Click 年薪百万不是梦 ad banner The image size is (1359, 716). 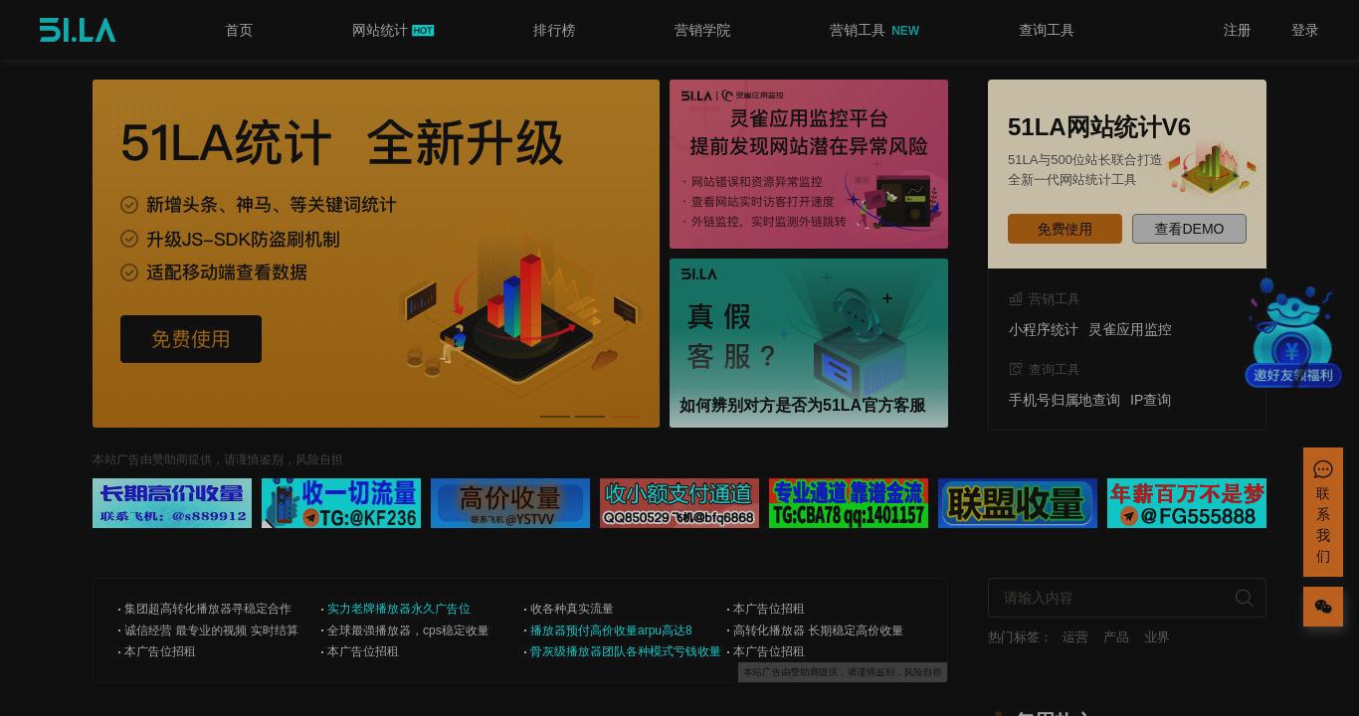coord(1187,503)
